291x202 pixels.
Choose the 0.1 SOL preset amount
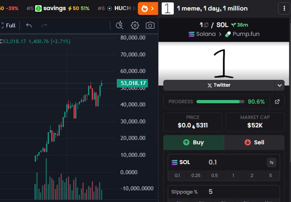(x=177, y=175)
